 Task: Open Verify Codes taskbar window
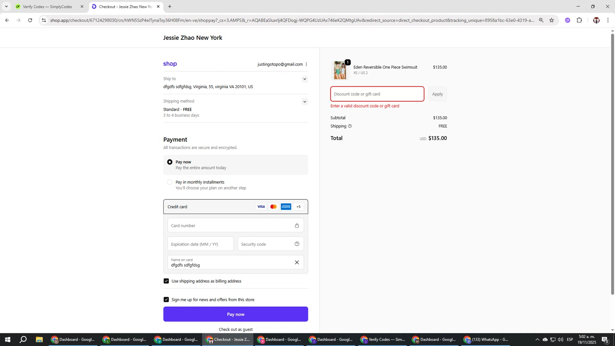(383, 339)
